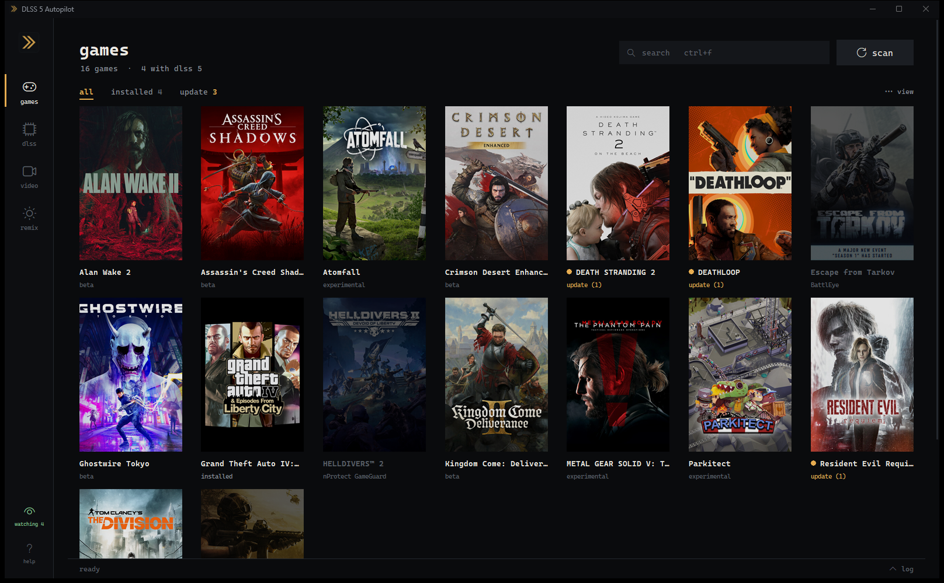Open the remix sun icon in sidebar

pyautogui.click(x=29, y=213)
